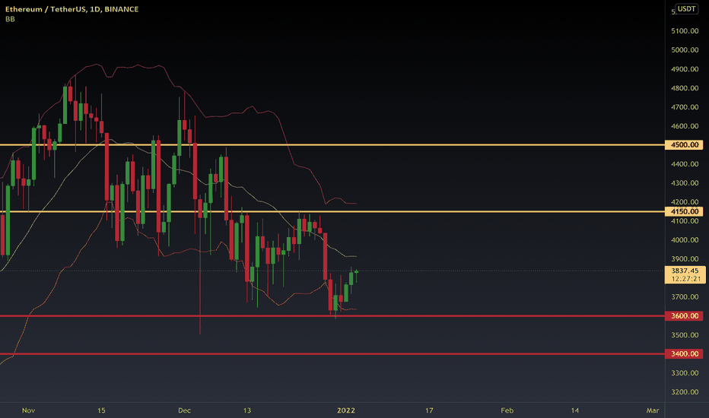The height and width of the screenshot is (418, 709).
Task: Select the BB indicator legend label
Action: point(10,19)
